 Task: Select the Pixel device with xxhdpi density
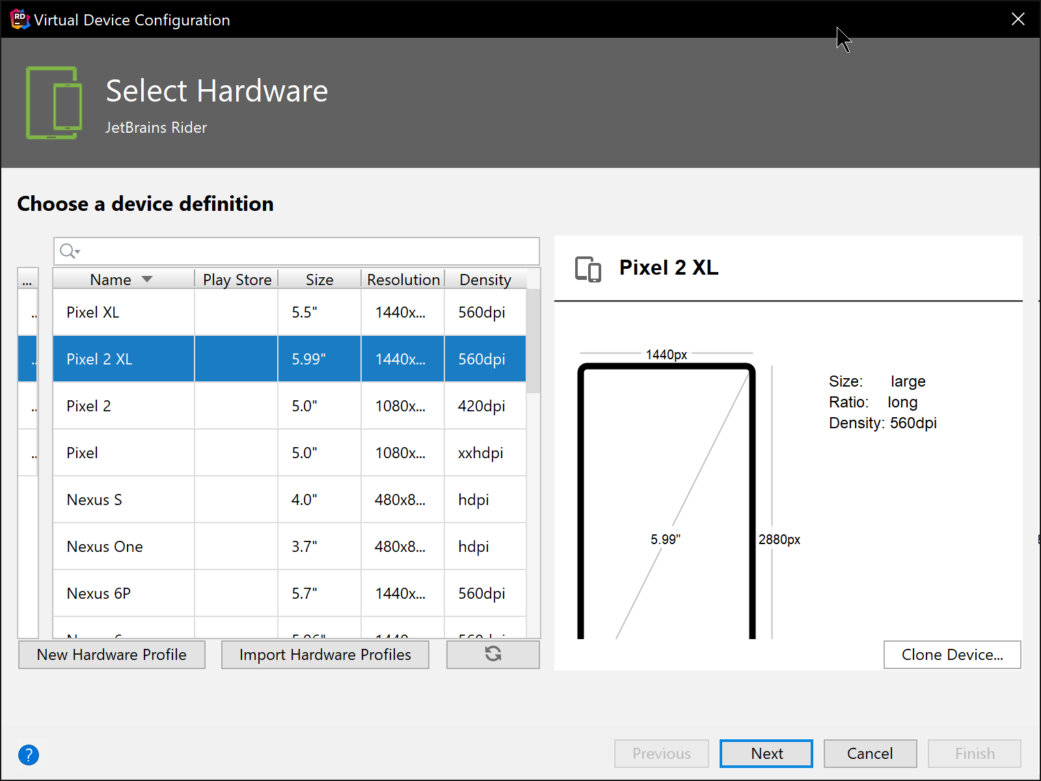(290, 453)
